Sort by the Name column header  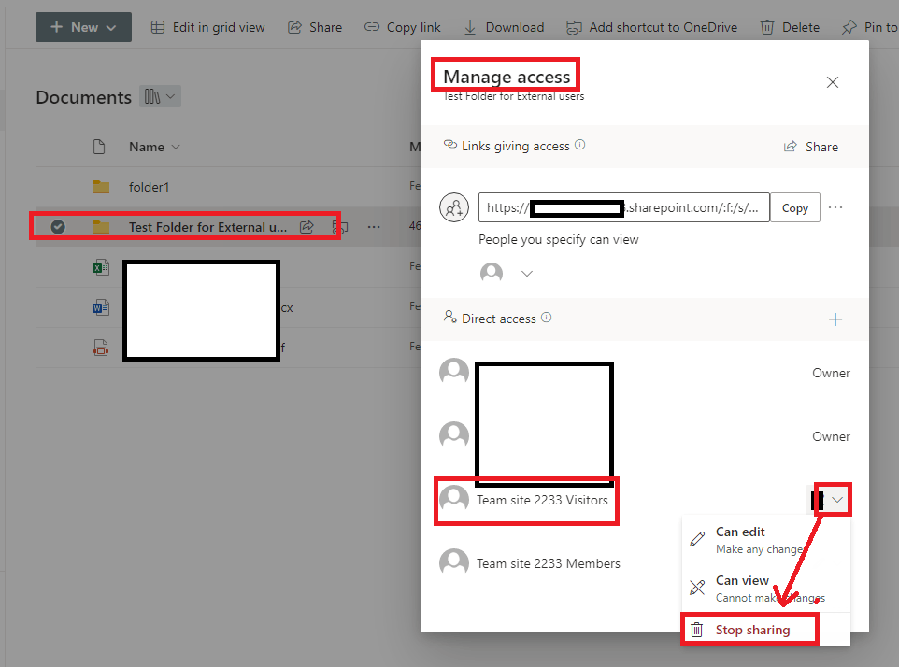(x=154, y=147)
